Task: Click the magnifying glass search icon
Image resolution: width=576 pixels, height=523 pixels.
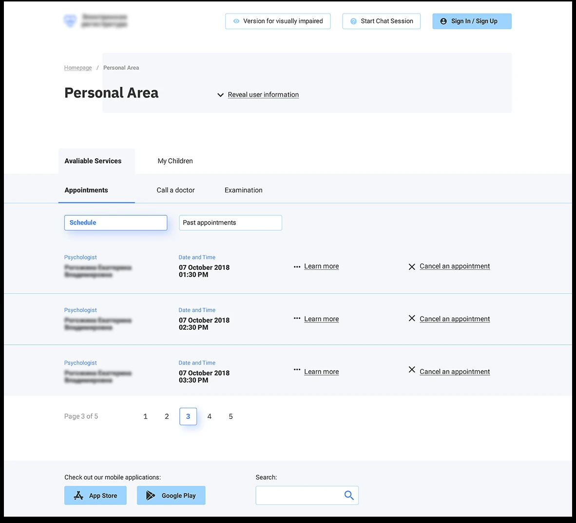Action: click(349, 495)
